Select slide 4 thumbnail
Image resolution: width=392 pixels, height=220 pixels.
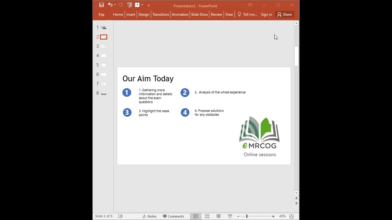point(104,56)
